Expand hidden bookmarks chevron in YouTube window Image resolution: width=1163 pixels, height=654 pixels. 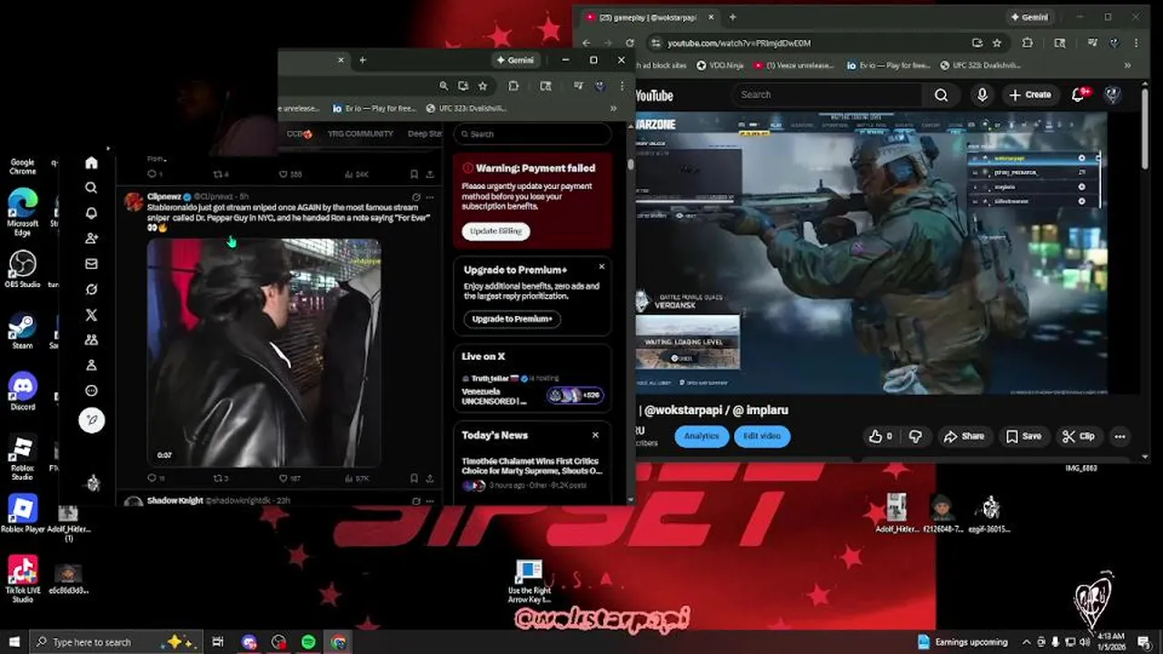click(x=1128, y=65)
